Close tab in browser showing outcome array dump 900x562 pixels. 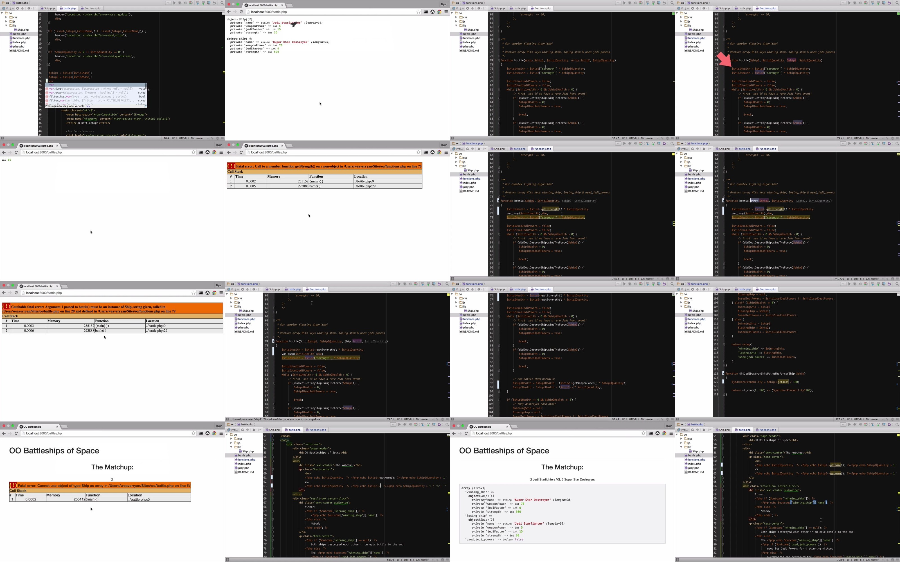pos(507,427)
